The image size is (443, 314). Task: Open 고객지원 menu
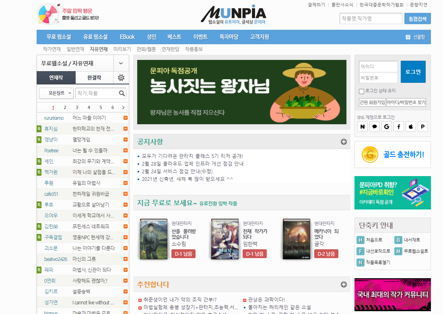260,37
